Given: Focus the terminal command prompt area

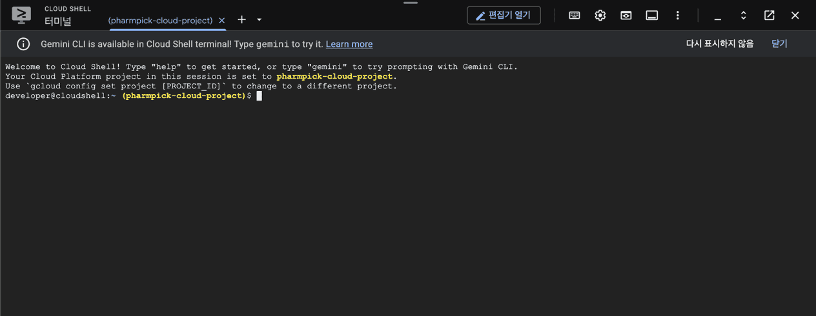Looking at the screenshot, I should [x=408, y=186].
